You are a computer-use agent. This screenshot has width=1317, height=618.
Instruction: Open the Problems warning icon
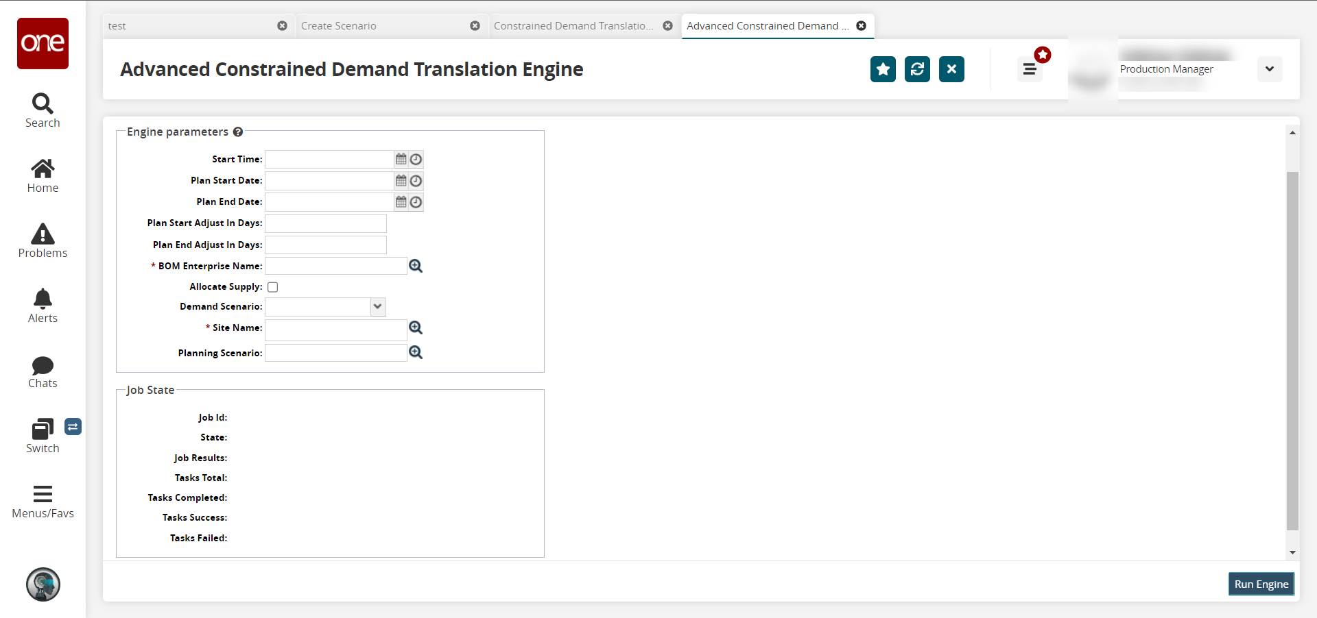coord(43,234)
